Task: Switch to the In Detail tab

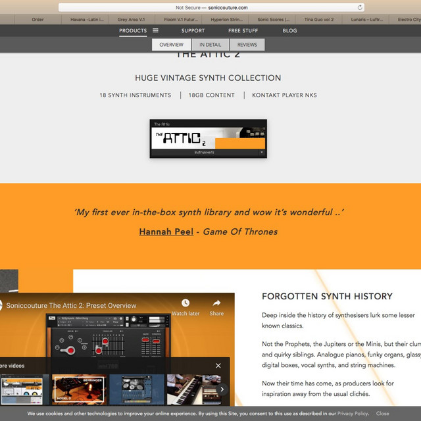Action: (x=210, y=45)
